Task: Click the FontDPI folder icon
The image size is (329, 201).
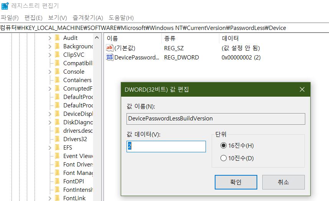Action: pyautogui.click(x=57, y=181)
